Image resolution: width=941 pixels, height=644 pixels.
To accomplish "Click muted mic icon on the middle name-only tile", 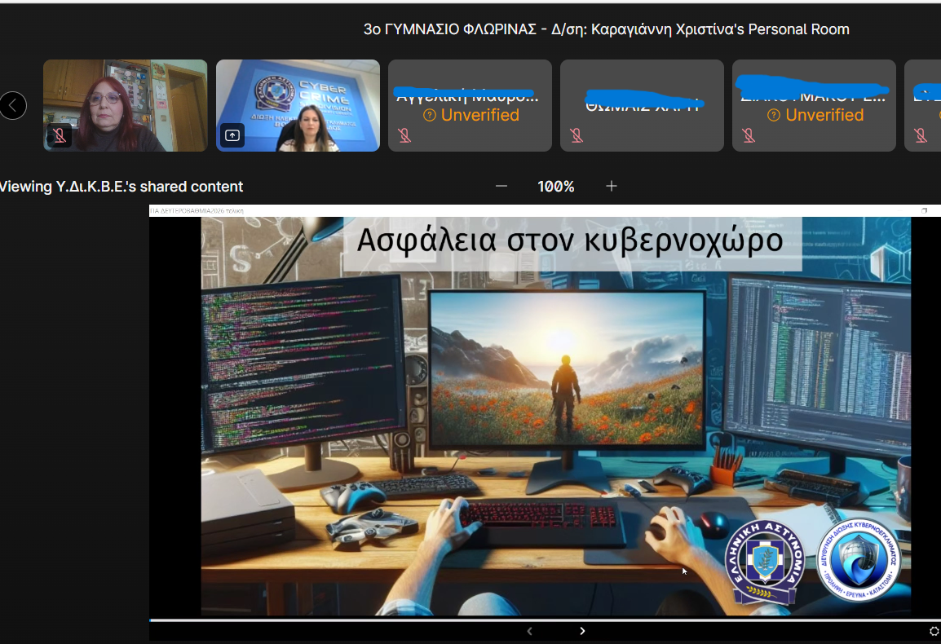I will (x=577, y=135).
